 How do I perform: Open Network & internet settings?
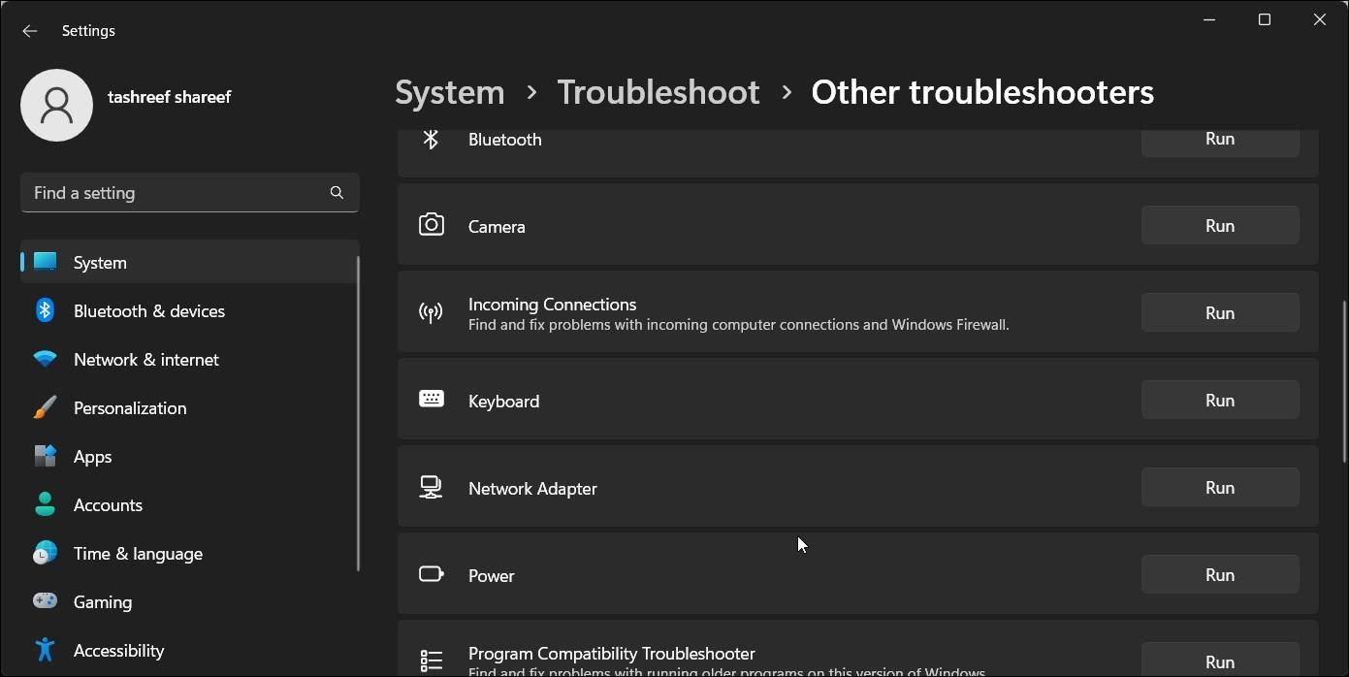pos(145,359)
